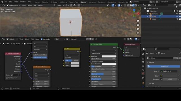The width and height of the screenshot is (181, 101).
Task: Click the unlink X beside Material name
Action: 93,39
